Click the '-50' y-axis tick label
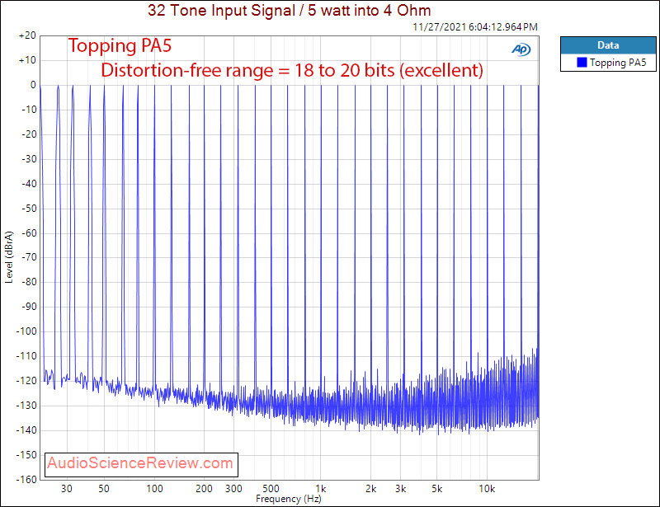 point(29,209)
